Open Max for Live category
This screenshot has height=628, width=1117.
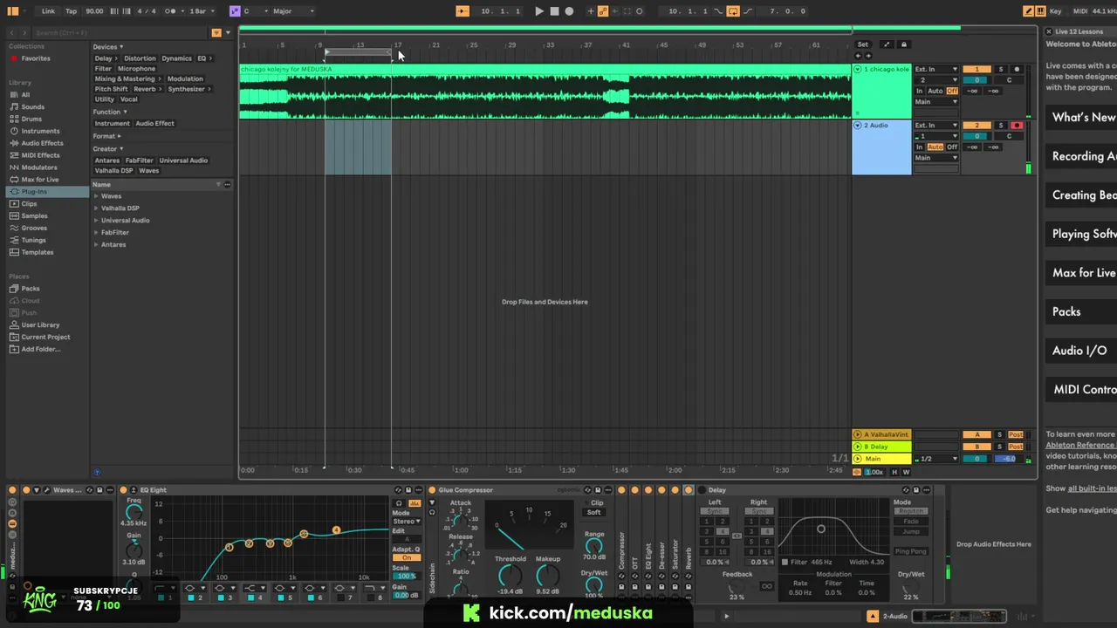40,180
